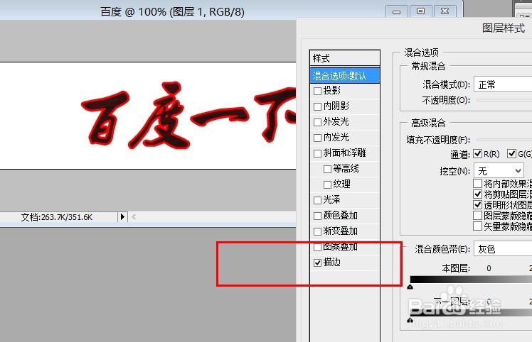Screen dimensions: 532x342
Task: Click the 本图层 black slider handle
Action: (x=410, y=287)
